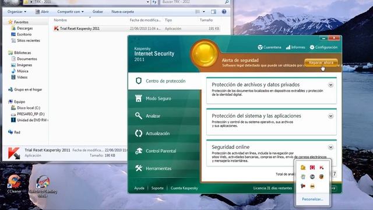Viewport: 373px width, 210px height.
Task: Click the change view icon in Explorer
Action: coord(198,12)
